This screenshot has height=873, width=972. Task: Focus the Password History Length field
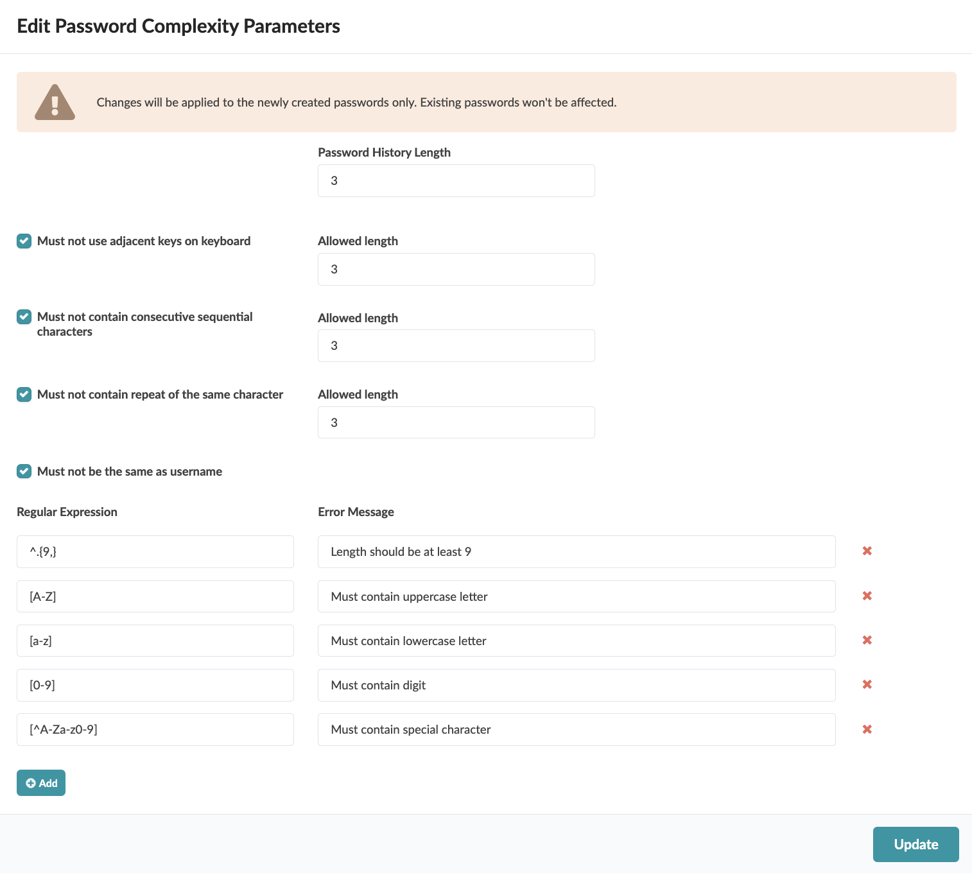tap(456, 181)
